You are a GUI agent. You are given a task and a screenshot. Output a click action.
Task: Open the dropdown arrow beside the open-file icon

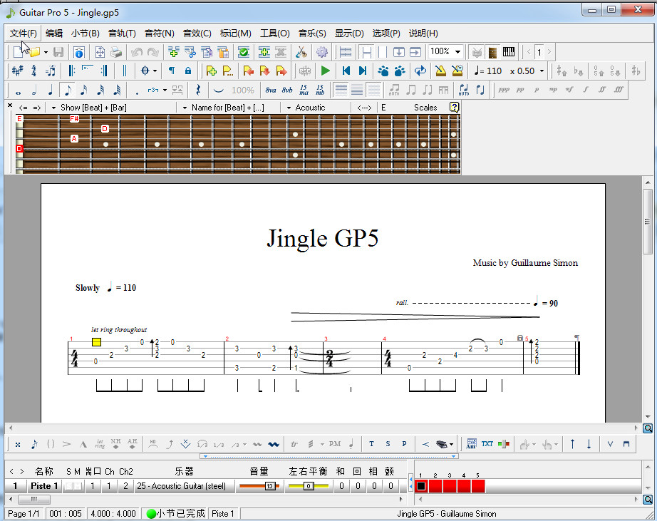click(46, 52)
